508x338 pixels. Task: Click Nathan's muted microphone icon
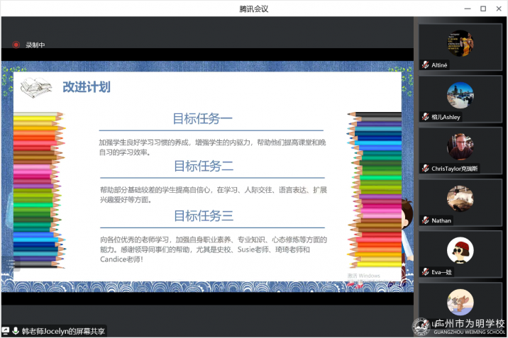pos(426,220)
